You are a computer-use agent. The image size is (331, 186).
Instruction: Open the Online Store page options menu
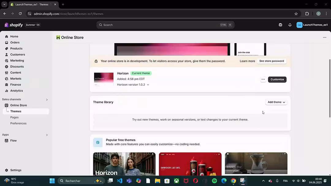pyautogui.click(x=324, y=37)
